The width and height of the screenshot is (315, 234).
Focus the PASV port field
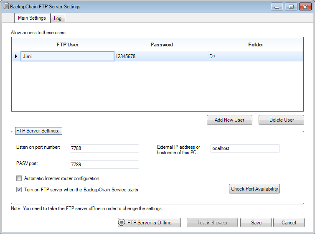pos(104,165)
